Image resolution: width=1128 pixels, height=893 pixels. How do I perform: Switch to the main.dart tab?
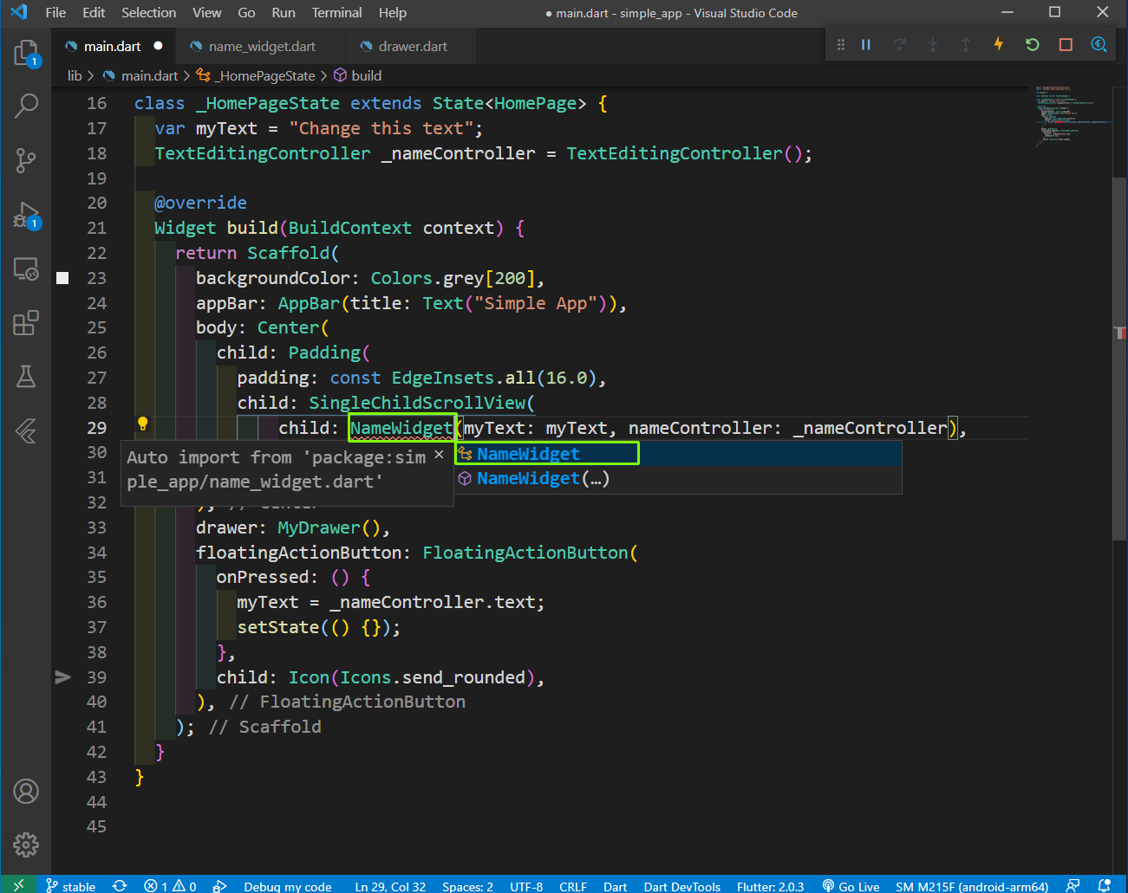113,46
